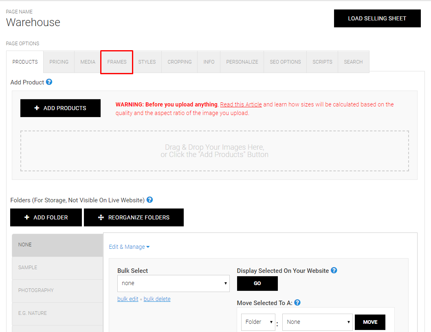Click the bulk delete link

point(157,299)
